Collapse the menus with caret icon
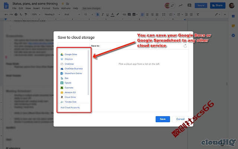The width and height of the screenshot is (238, 149). click(225, 15)
